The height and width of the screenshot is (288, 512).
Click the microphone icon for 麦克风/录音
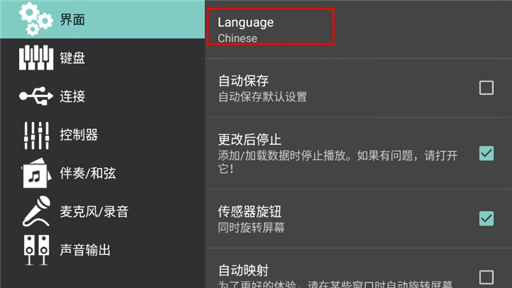pos(36,212)
